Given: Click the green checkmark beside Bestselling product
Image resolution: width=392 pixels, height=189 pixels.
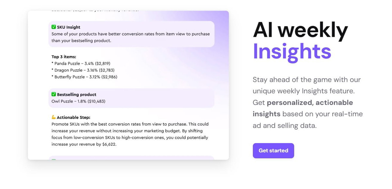Looking at the screenshot, I should pos(54,94).
